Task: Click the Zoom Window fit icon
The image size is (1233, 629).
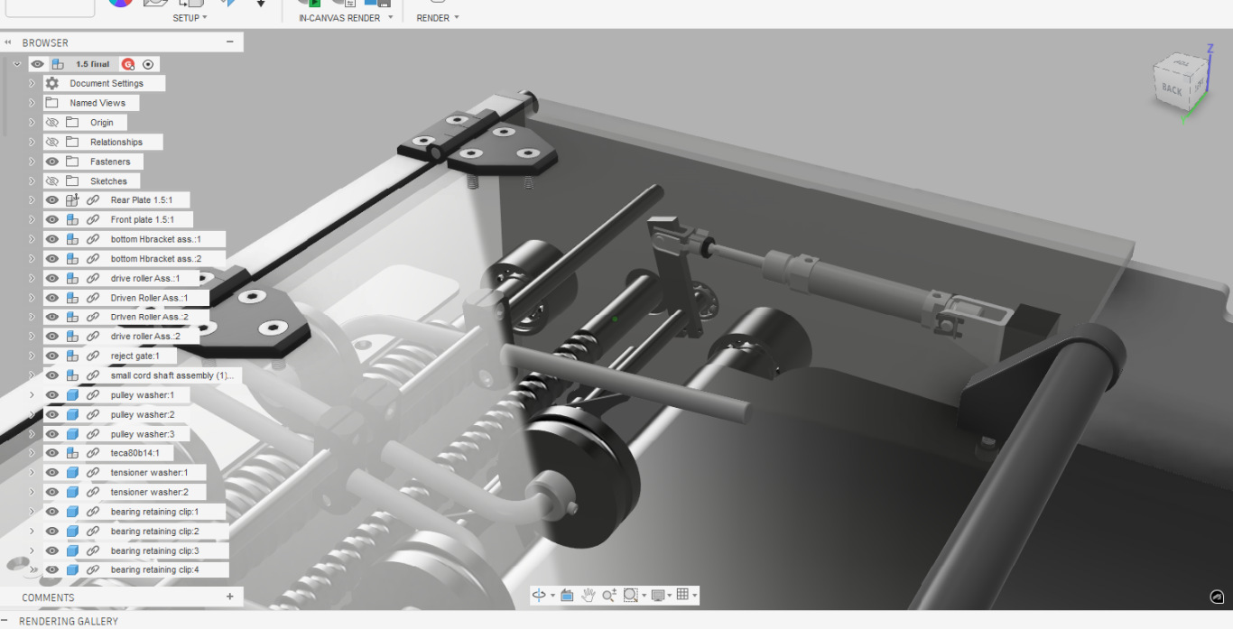Action: (x=630, y=595)
